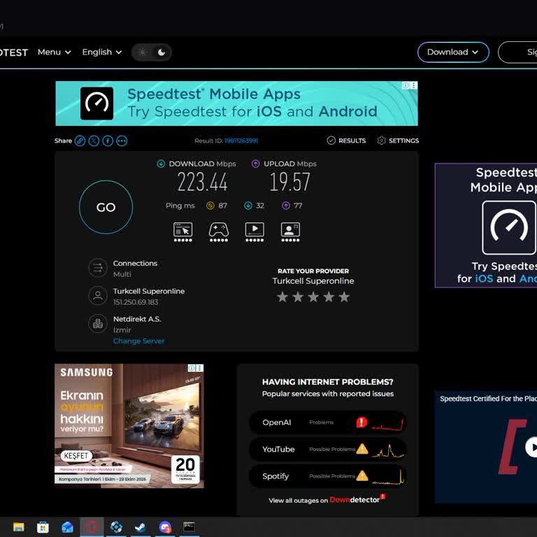Open Steam from the taskbar
The width and height of the screenshot is (537, 537).
pyautogui.click(x=141, y=527)
